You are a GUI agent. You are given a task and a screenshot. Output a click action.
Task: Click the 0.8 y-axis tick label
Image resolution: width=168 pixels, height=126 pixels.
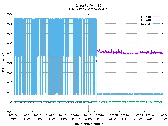(x=10, y=24)
